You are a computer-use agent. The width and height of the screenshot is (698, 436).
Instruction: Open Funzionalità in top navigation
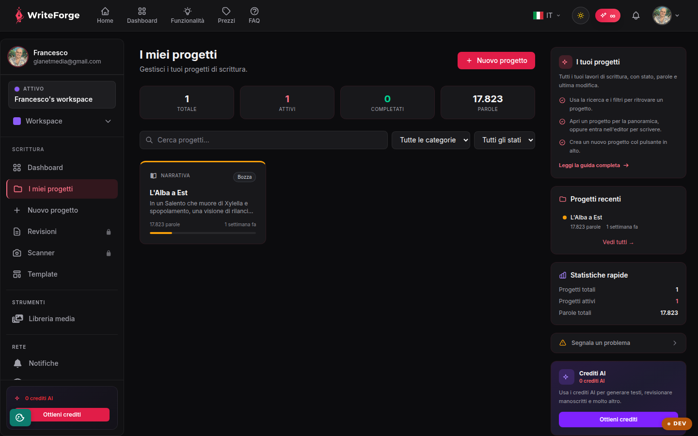pos(188,16)
